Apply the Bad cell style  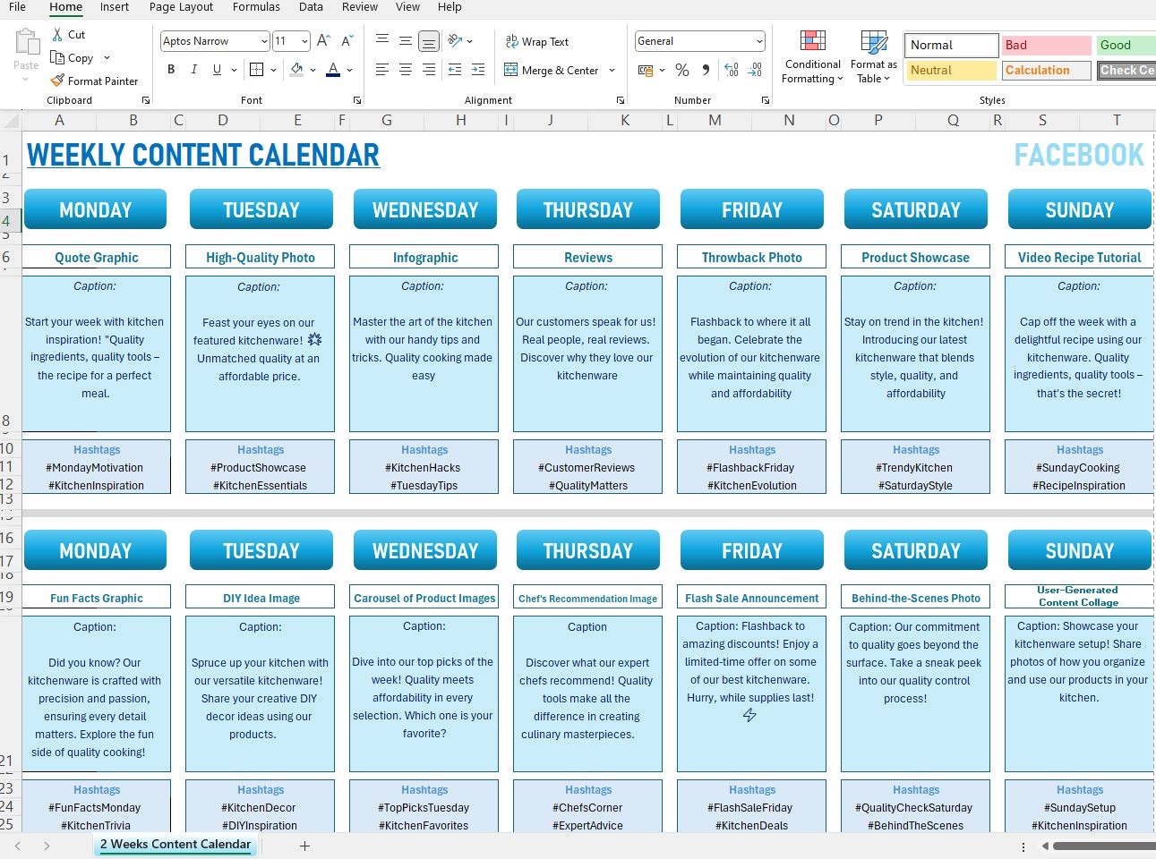pyautogui.click(x=1046, y=45)
